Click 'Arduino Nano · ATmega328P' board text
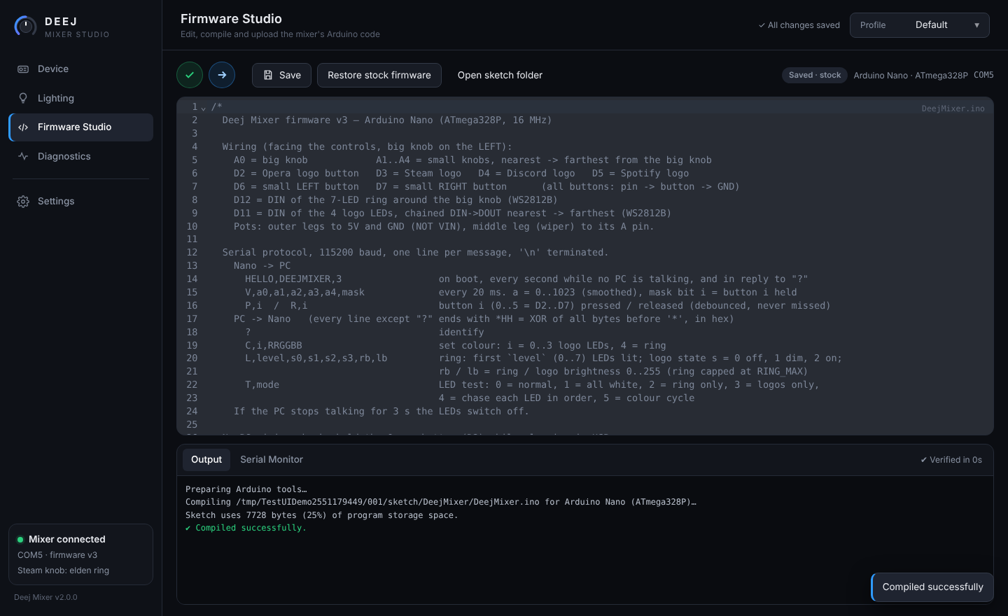 pyautogui.click(x=911, y=76)
